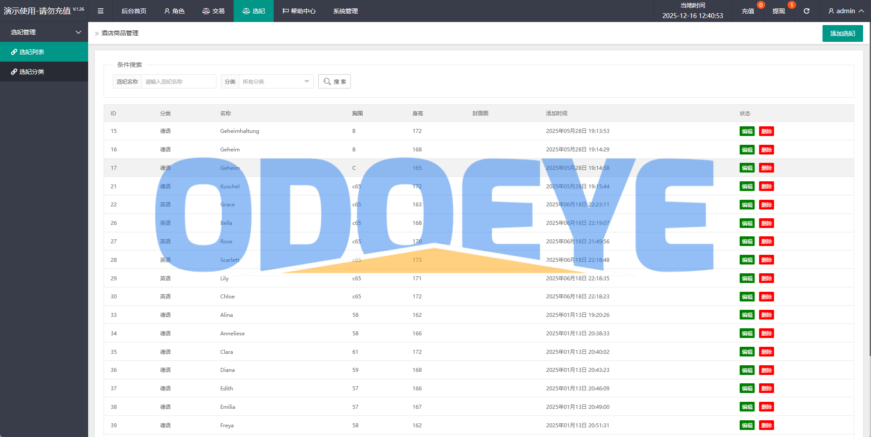The image size is (871, 437).
Task: Edit the Geheimhaltung row
Action: [x=747, y=131]
